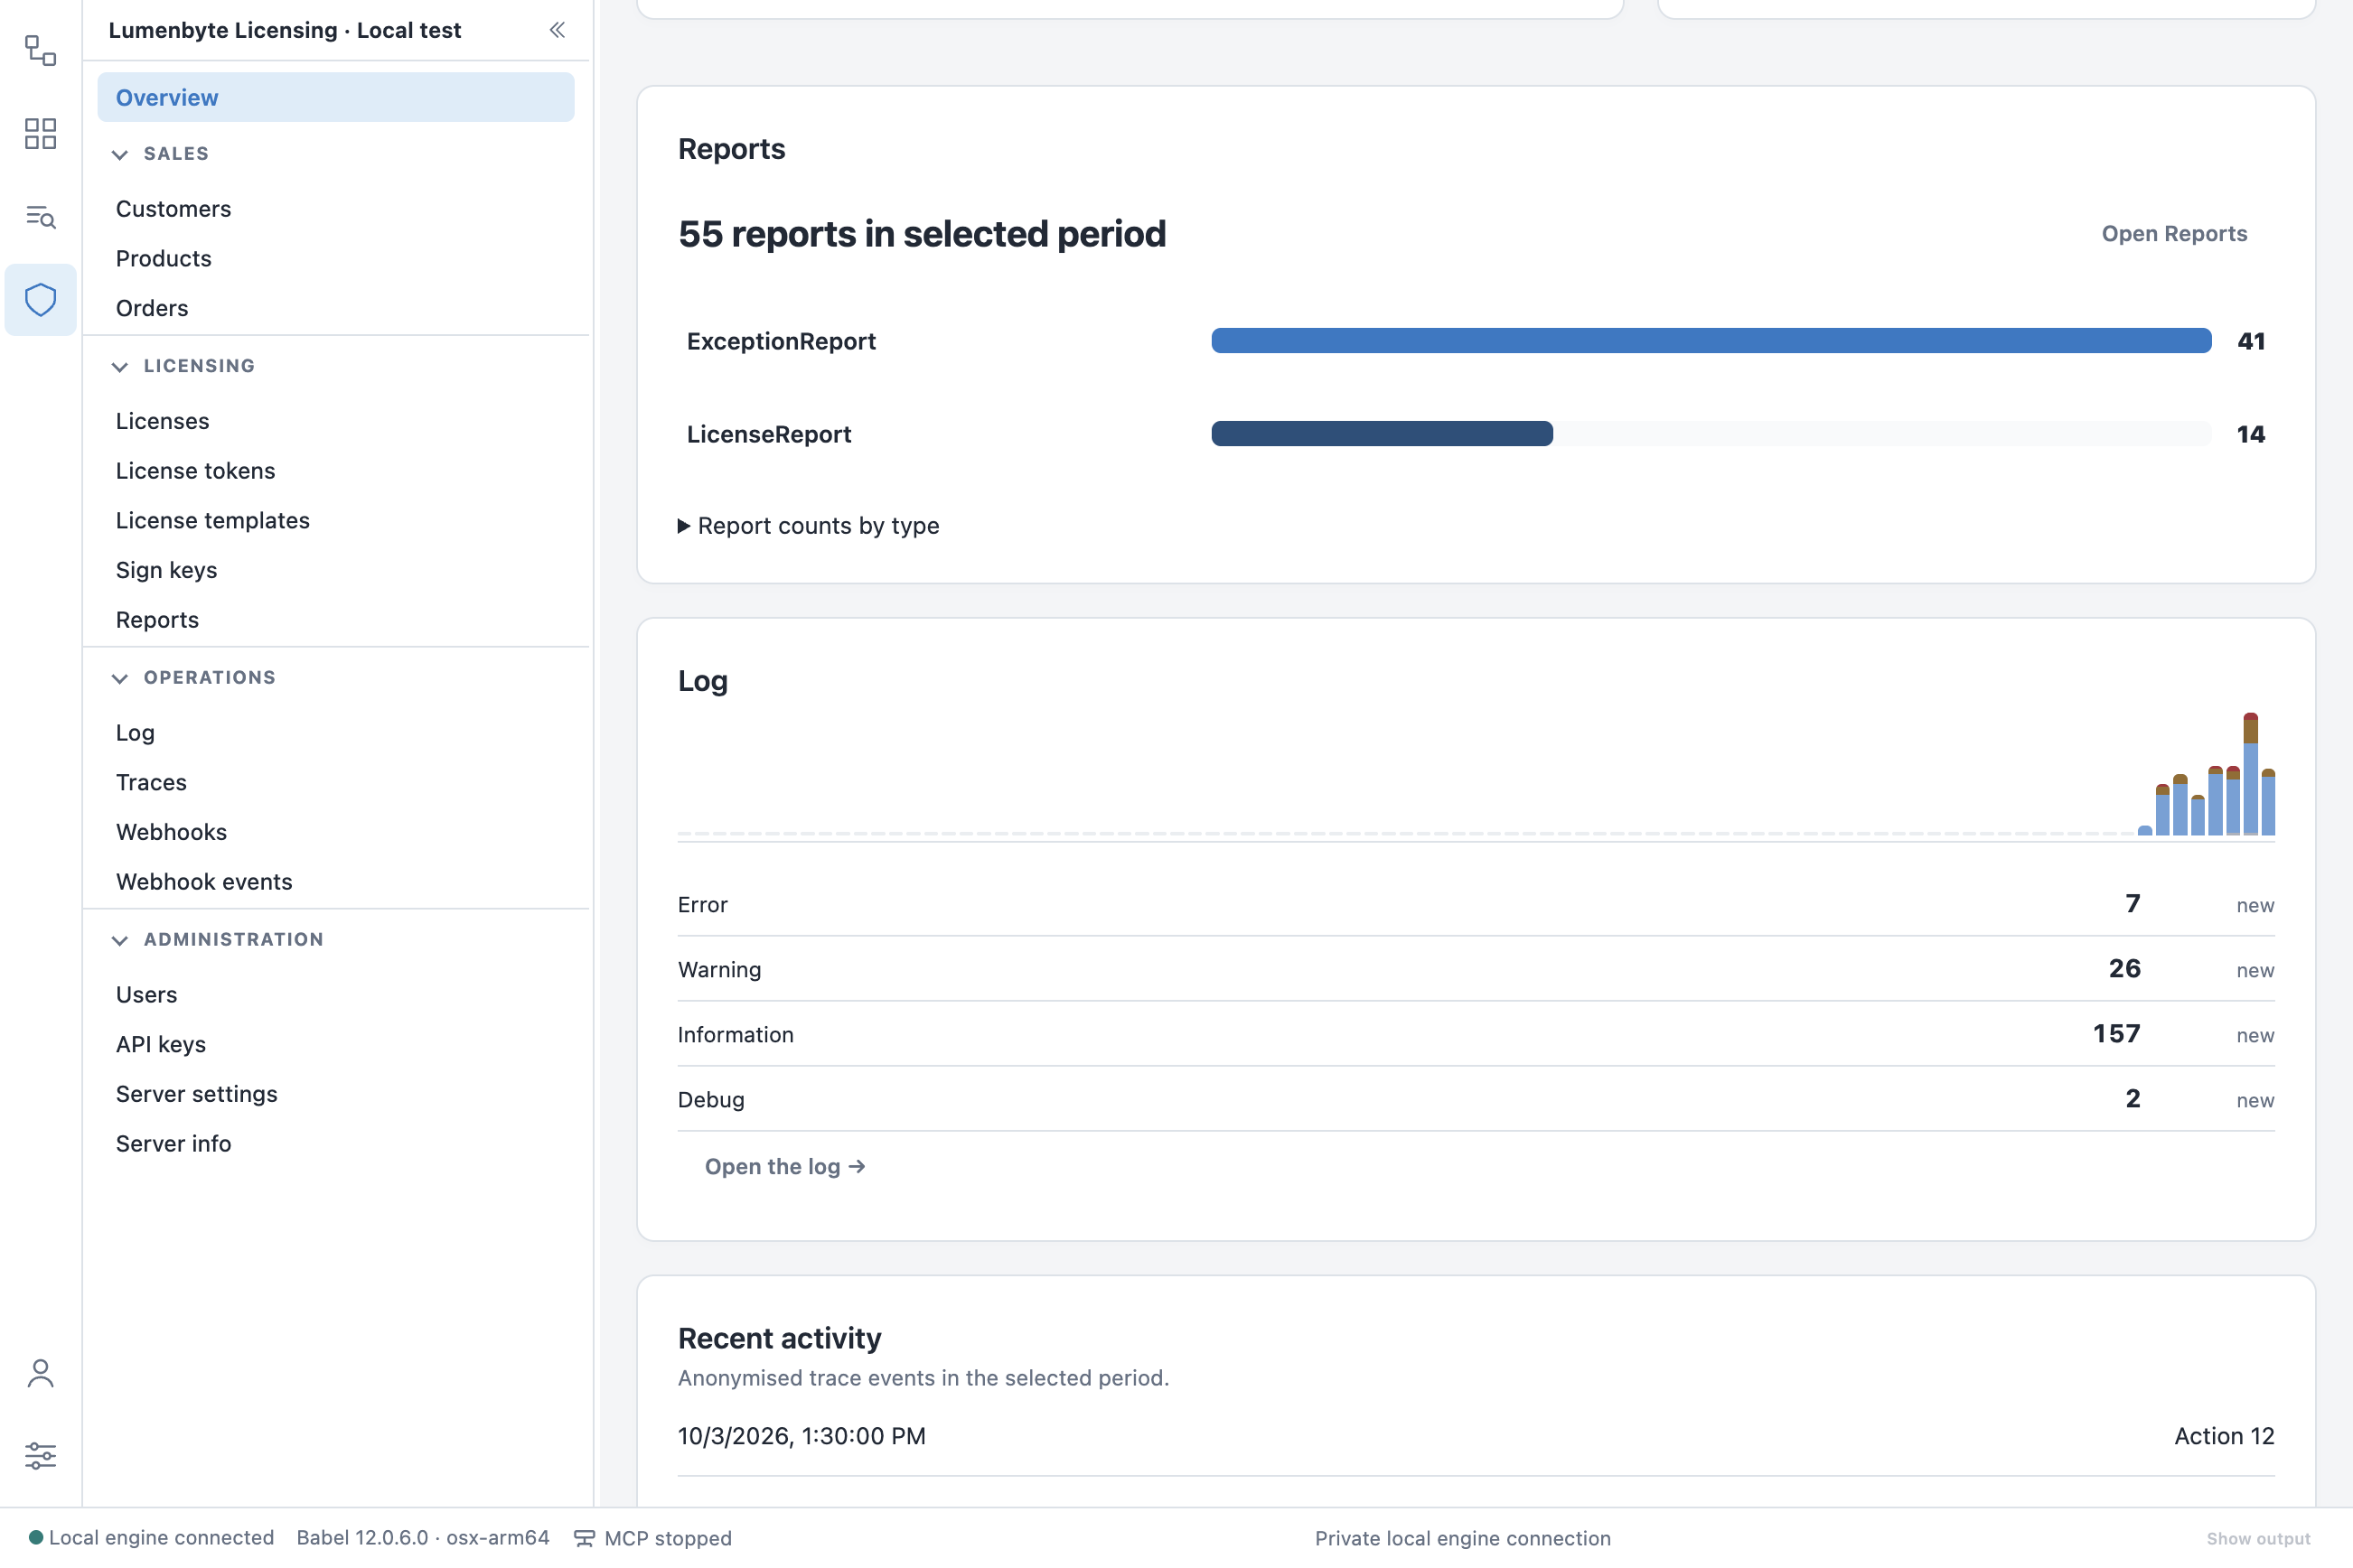Viewport: 2353px width, 1568px height.
Task: Collapse the ADMINISTRATION section
Action: click(x=119, y=940)
